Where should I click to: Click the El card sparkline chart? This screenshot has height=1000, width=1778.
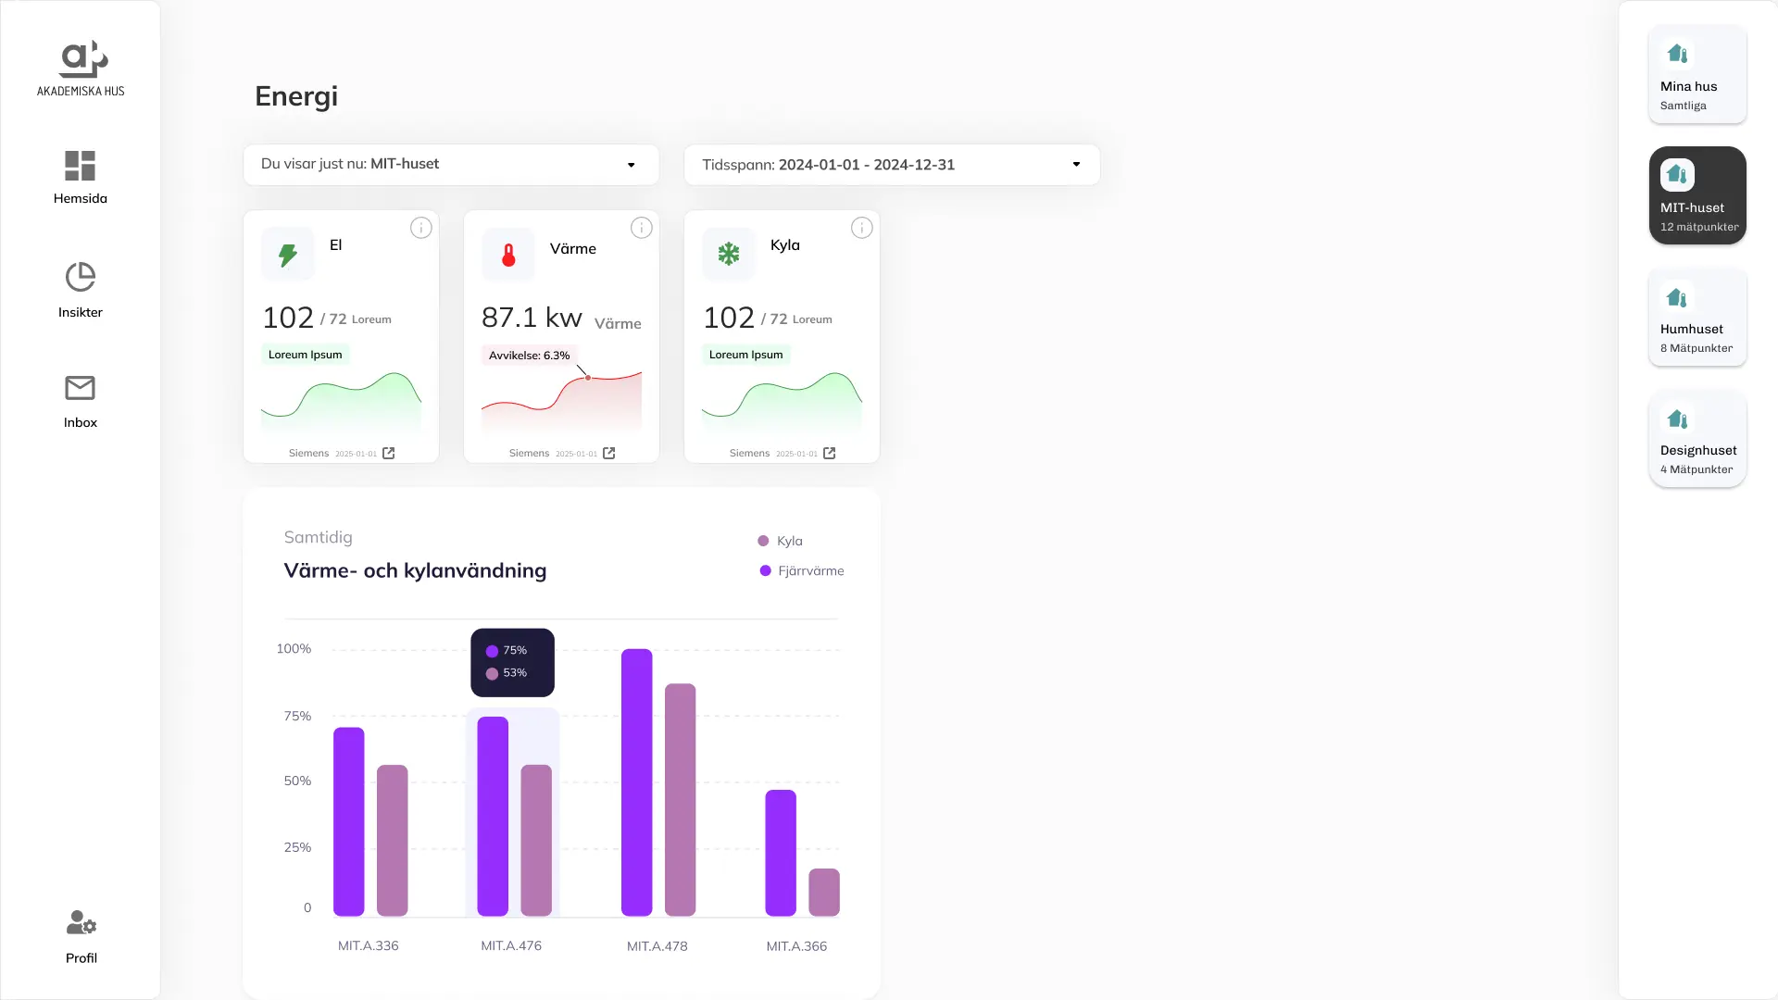[x=341, y=402]
